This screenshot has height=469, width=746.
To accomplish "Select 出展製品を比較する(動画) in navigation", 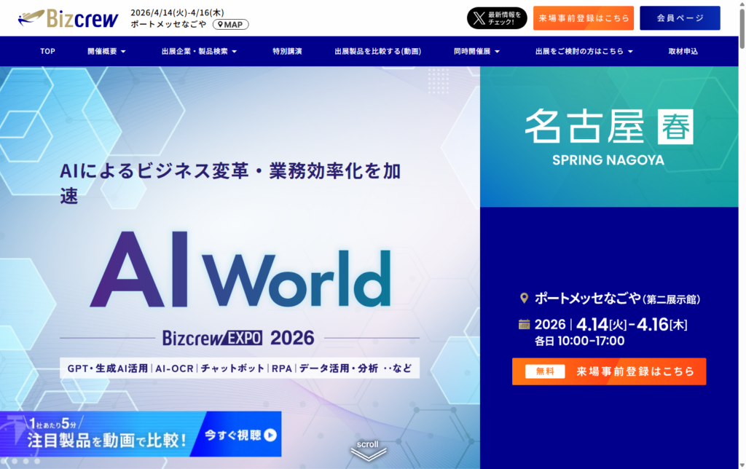I will 377,52.
